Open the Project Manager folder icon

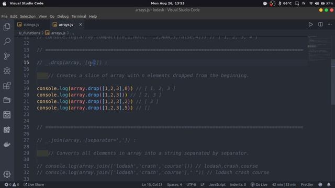click(7, 100)
